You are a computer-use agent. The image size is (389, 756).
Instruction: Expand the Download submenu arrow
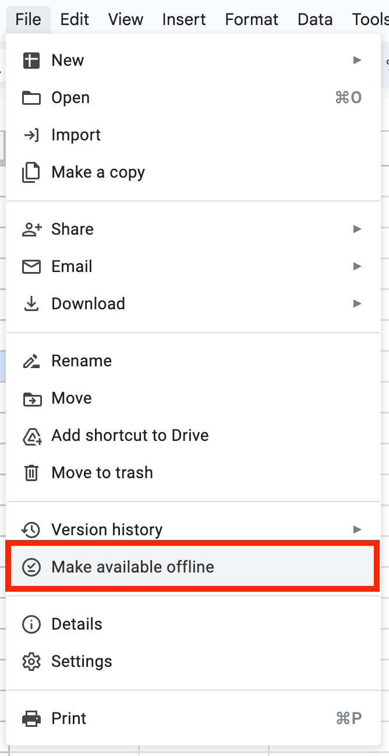coord(357,304)
